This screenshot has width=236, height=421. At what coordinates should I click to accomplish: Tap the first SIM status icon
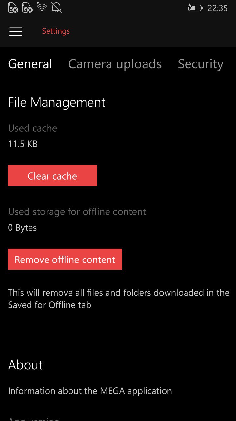(13, 8)
